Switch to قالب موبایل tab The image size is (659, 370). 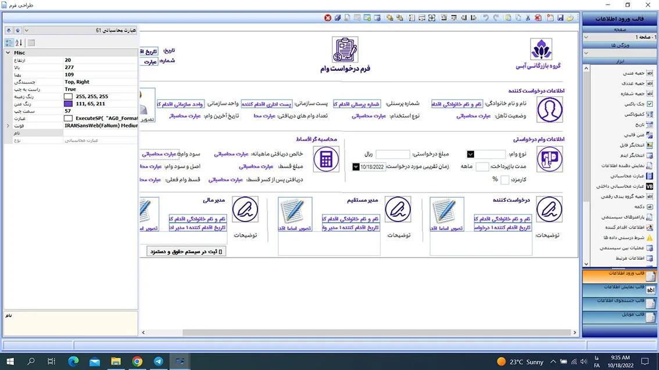coord(619,316)
